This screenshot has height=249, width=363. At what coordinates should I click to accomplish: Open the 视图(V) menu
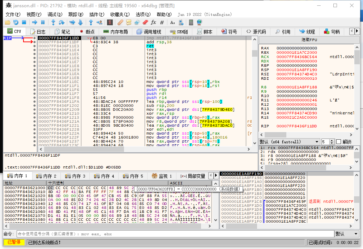pyautogui.click(x=34, y=14)
